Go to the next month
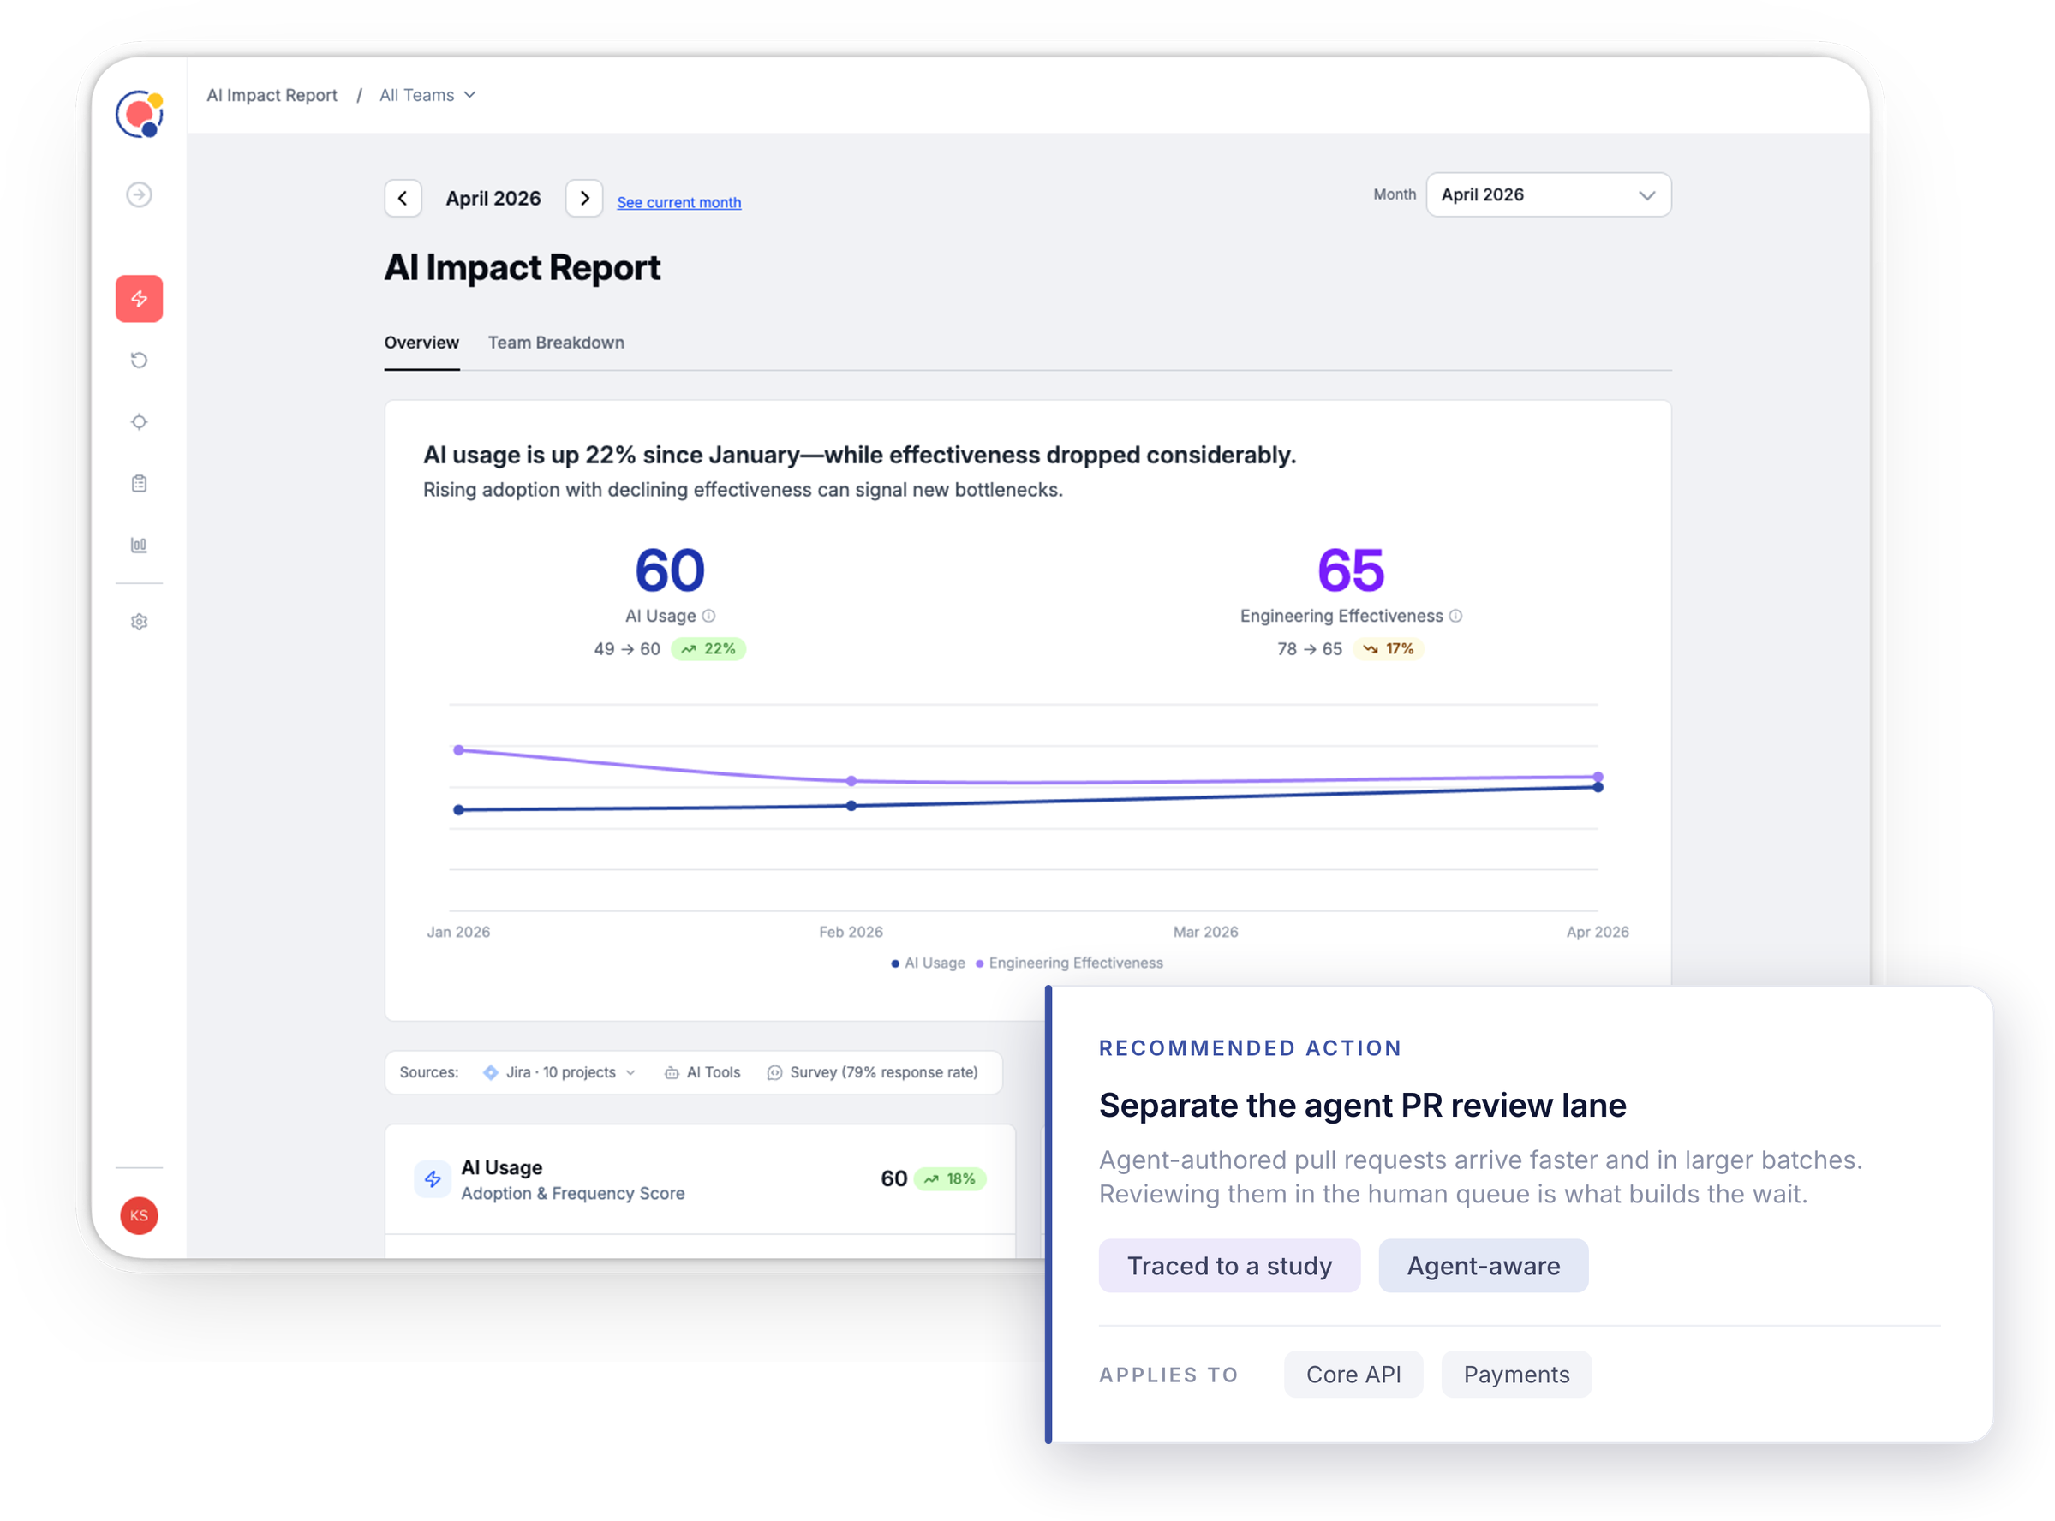Viewport: 2055px width, 1521px height. pyautogui.click(x=583, y=198)
